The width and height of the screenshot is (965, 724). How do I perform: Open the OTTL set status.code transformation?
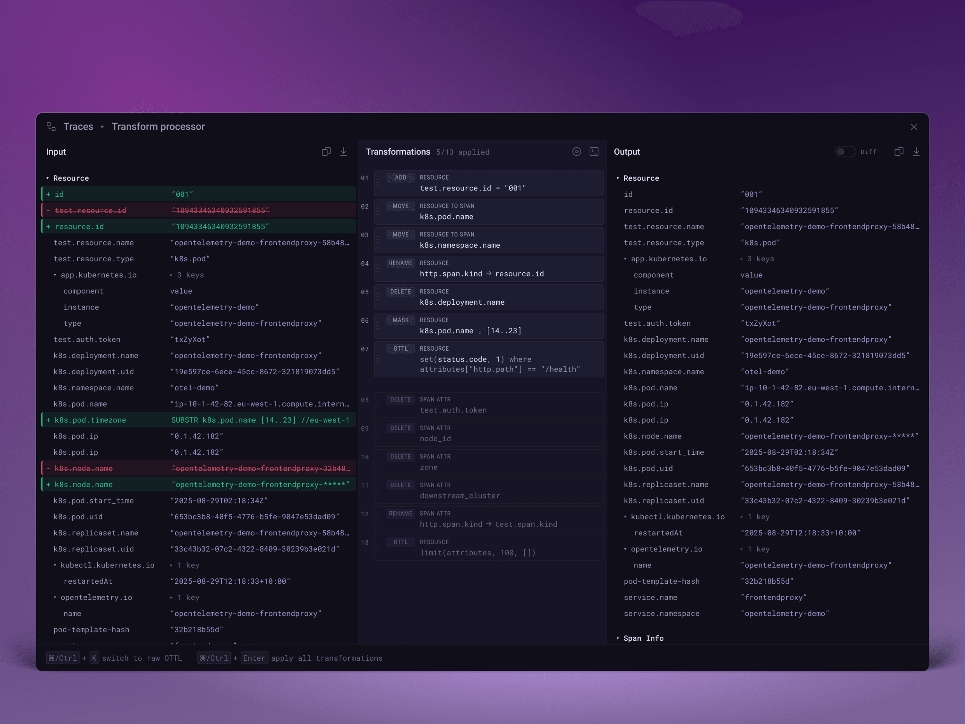(x=489, y=359)
